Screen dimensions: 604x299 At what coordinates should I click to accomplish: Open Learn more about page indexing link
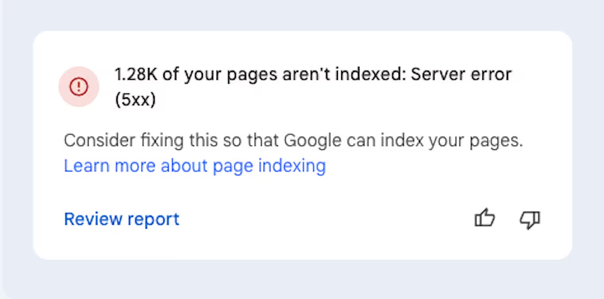click(x=195, y=166)
